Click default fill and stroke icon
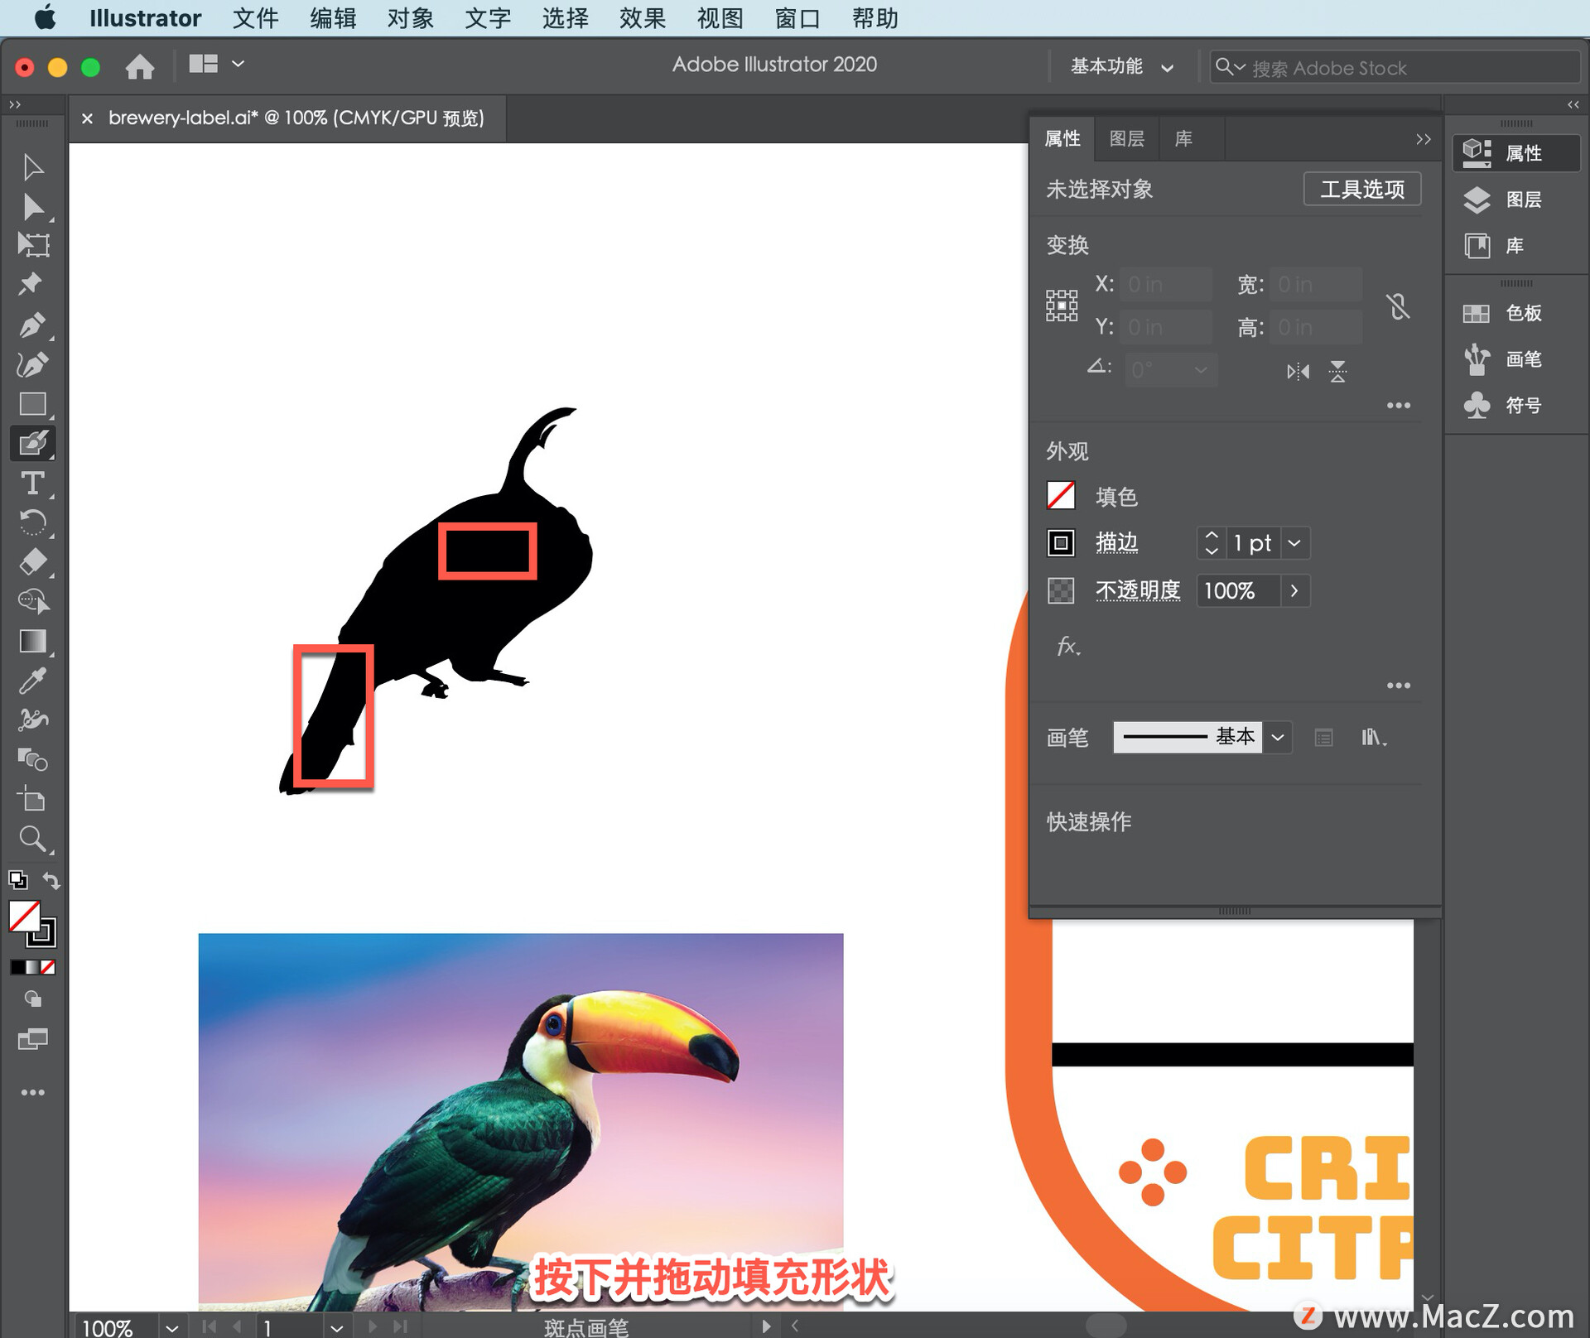This screenshot has width=1590, height=1338. [x=17, y=880]
